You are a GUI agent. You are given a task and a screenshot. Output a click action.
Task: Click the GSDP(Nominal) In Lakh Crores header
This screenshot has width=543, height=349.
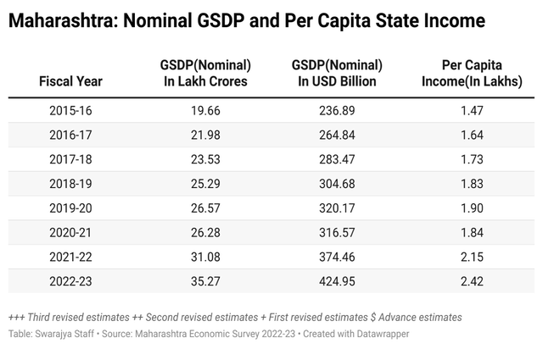tap(204, 73)
